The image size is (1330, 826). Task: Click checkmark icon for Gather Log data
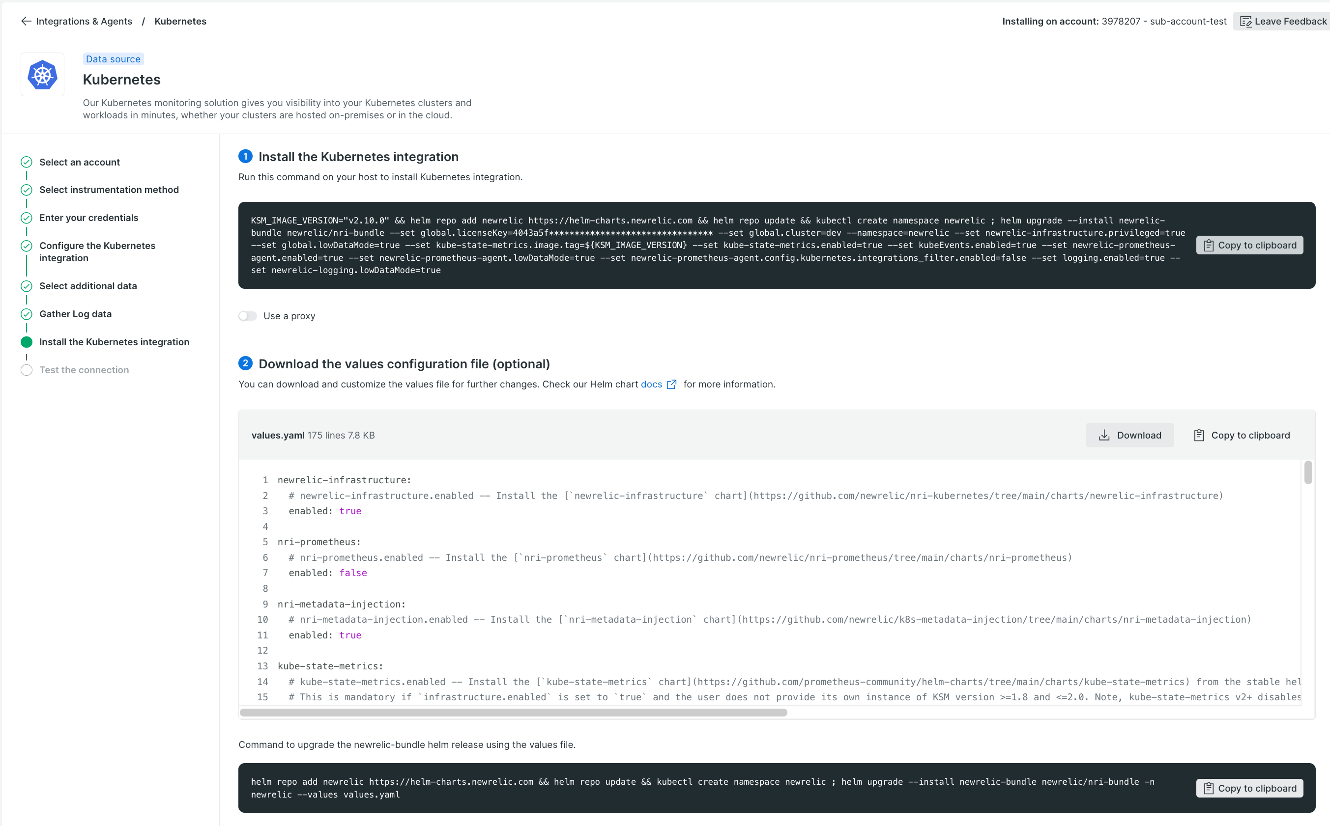tap(26, 314)
